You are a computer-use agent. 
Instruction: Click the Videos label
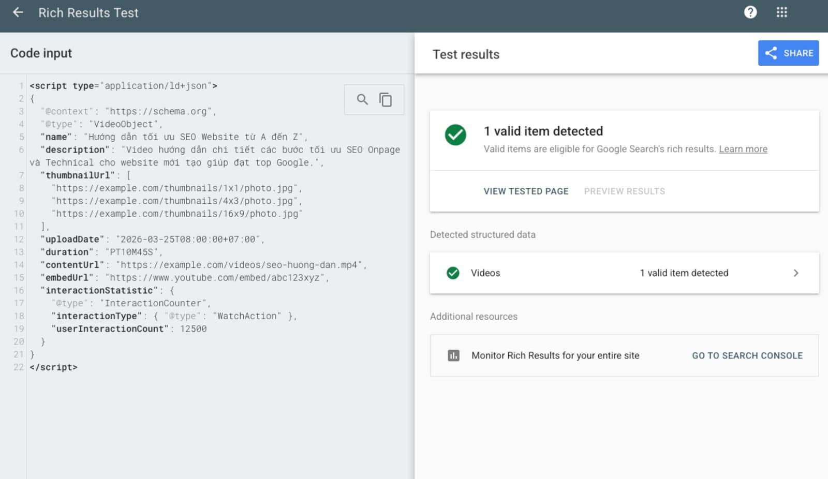tap(485, 273)
